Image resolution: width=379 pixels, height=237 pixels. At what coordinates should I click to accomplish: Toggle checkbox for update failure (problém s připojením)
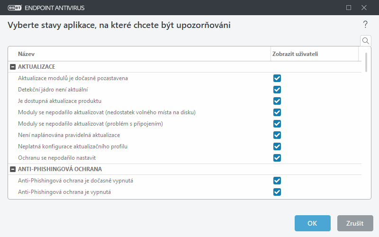tap(277, 124)
